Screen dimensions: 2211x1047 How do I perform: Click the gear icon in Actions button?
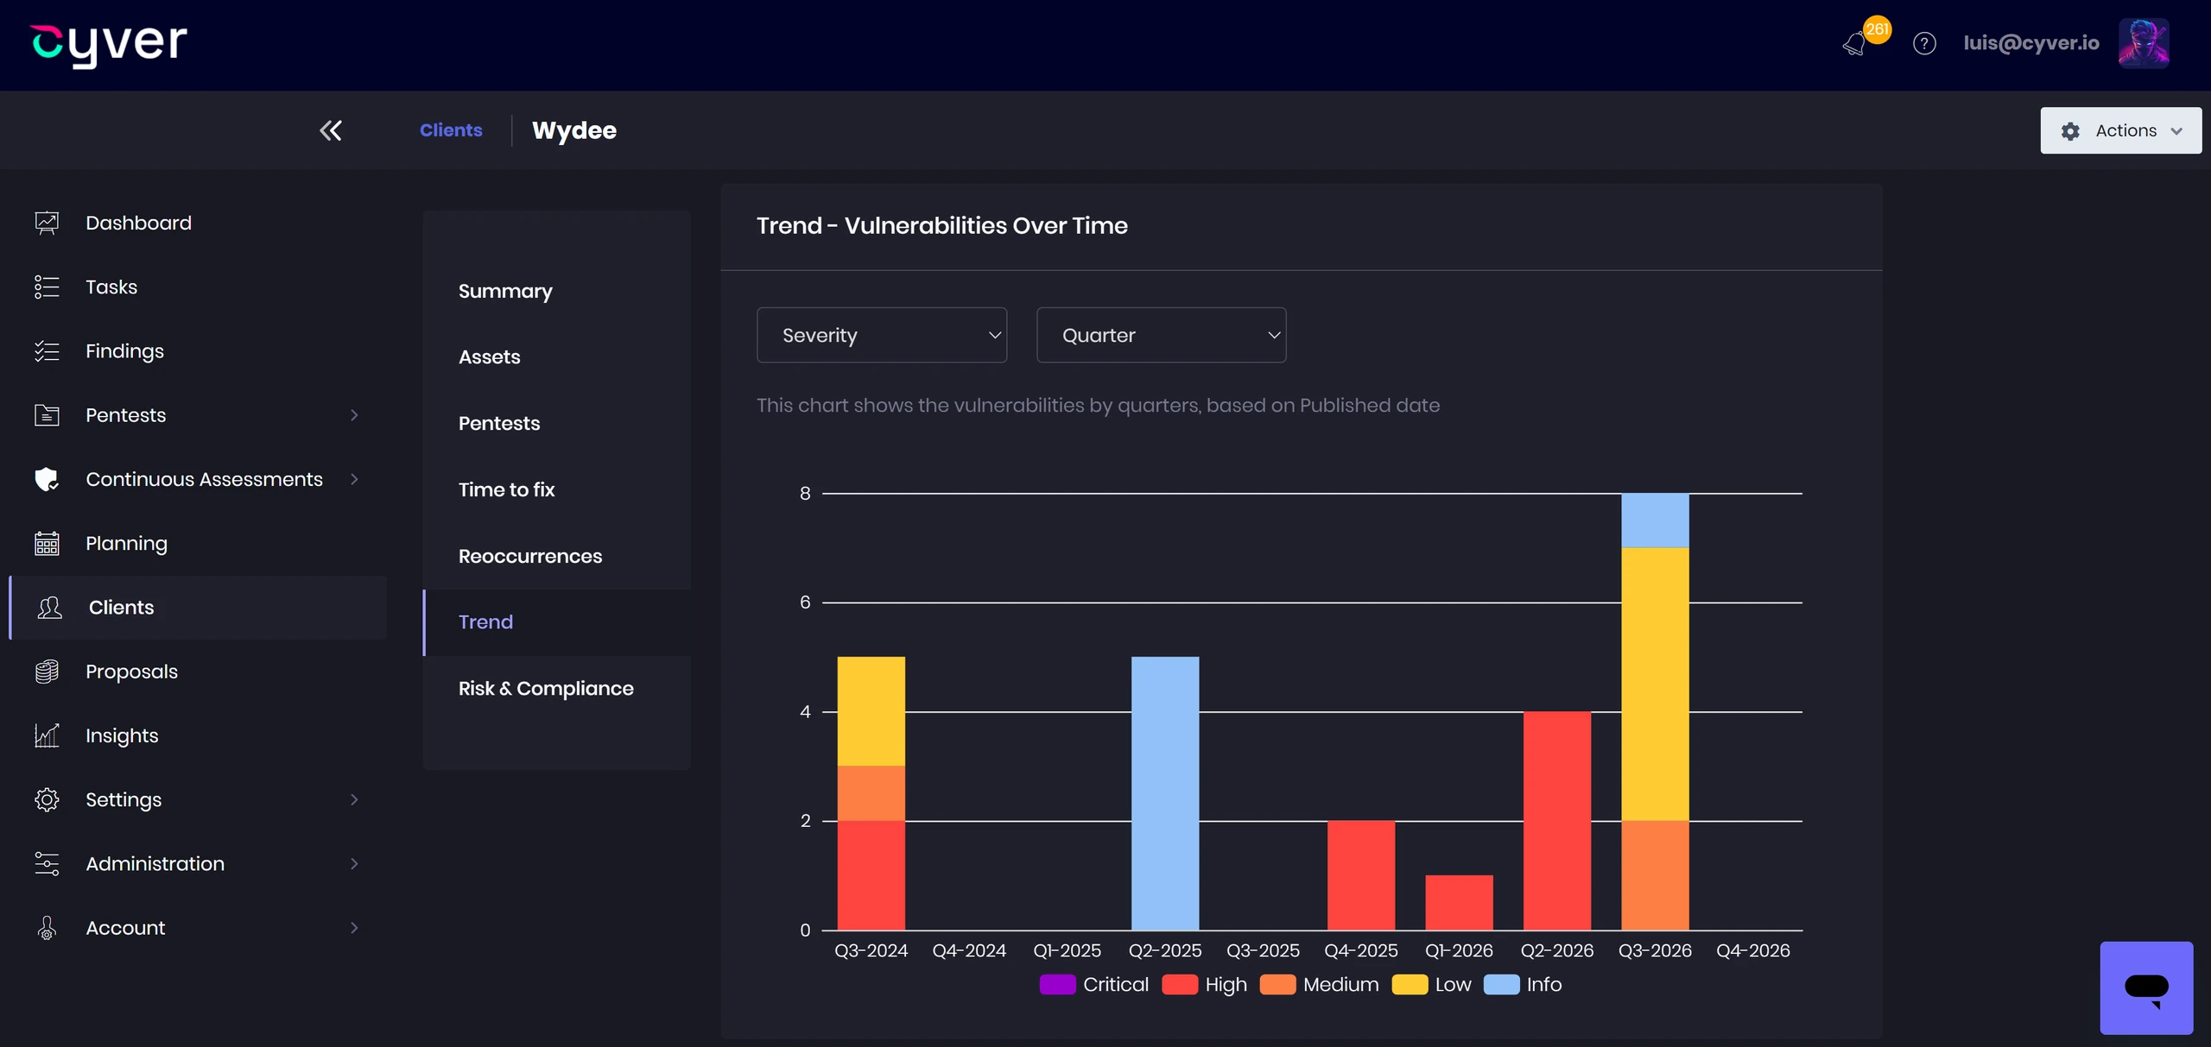click(2070, 131)
